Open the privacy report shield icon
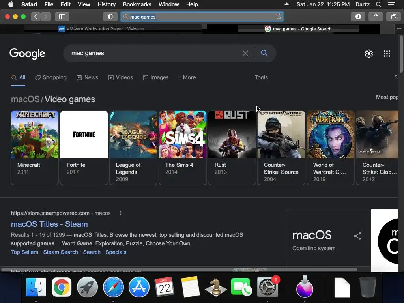Viewport: 404px width, 303px height. 110,17
